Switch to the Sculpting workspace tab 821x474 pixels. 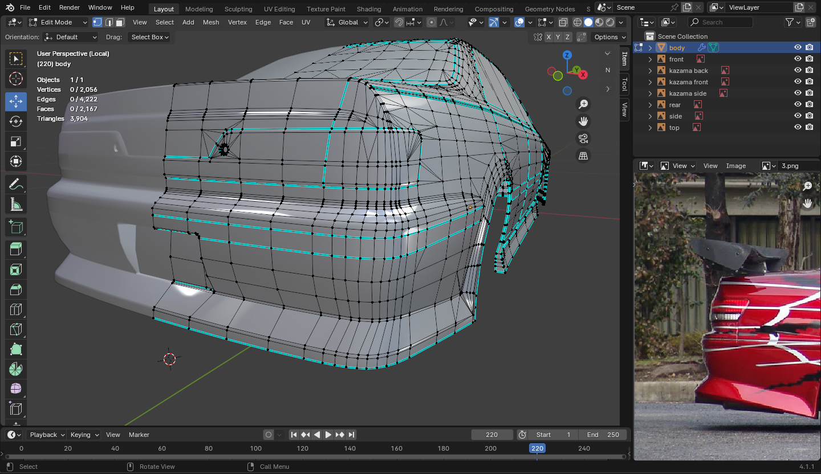[238, 9]
